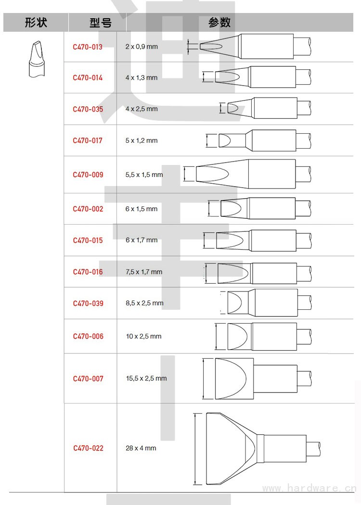Select the C470-007 wide tip drawing

click(258, 379)
